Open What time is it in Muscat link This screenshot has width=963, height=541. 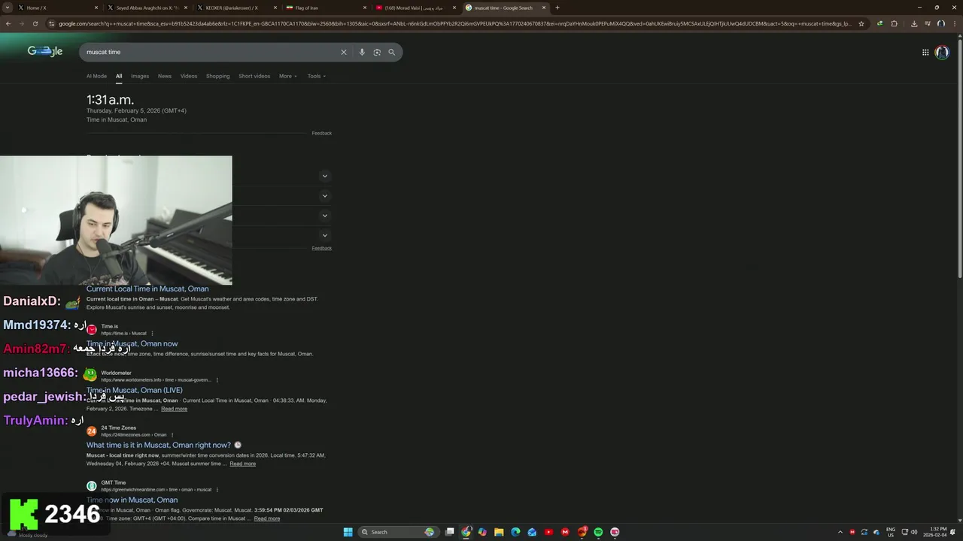coord(159,445)
